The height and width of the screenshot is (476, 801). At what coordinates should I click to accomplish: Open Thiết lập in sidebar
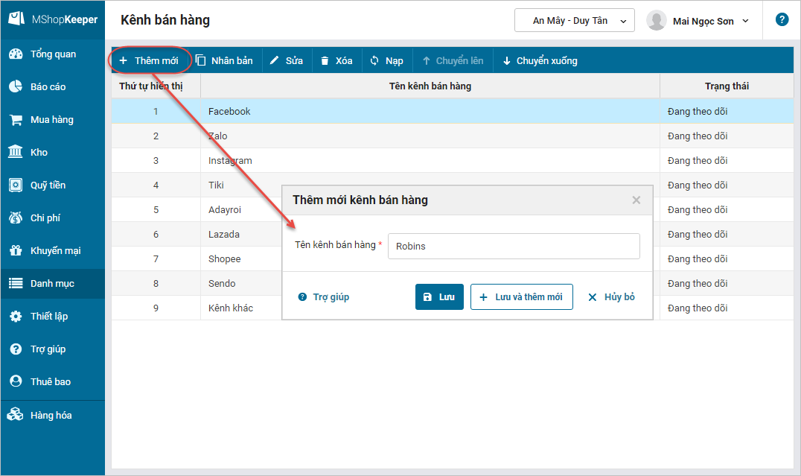click(53, 316)
